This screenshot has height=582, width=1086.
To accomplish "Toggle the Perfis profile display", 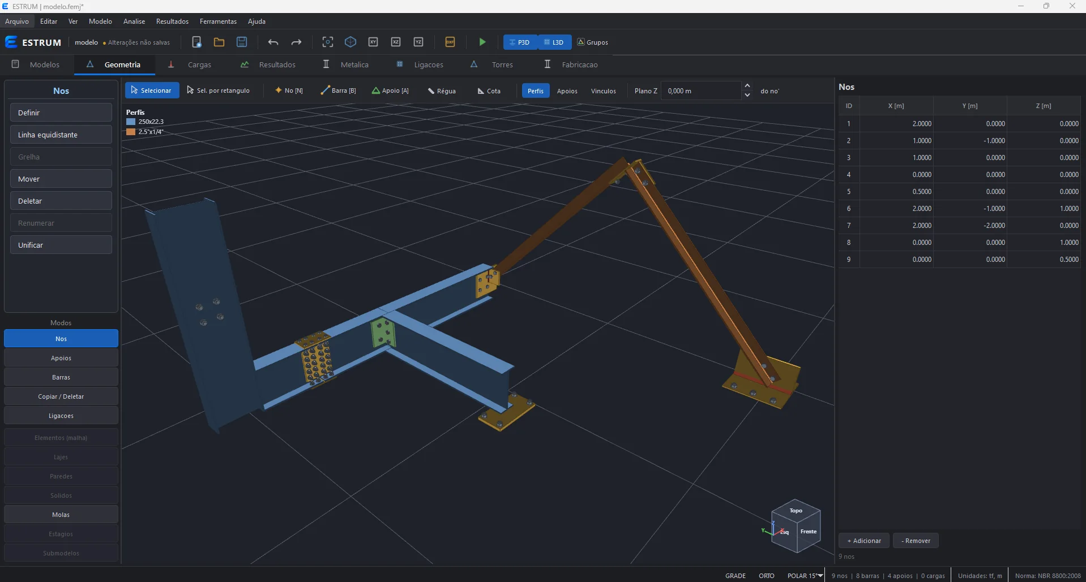I will click(x=536, y=90).
